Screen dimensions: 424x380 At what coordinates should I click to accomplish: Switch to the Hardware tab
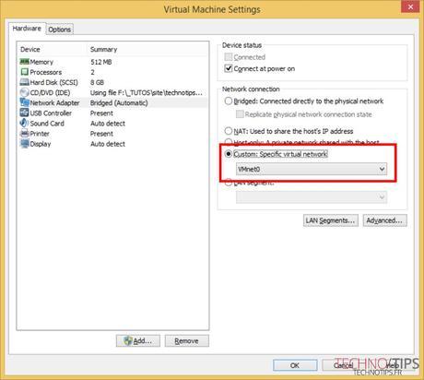click(x=27, y=29)
